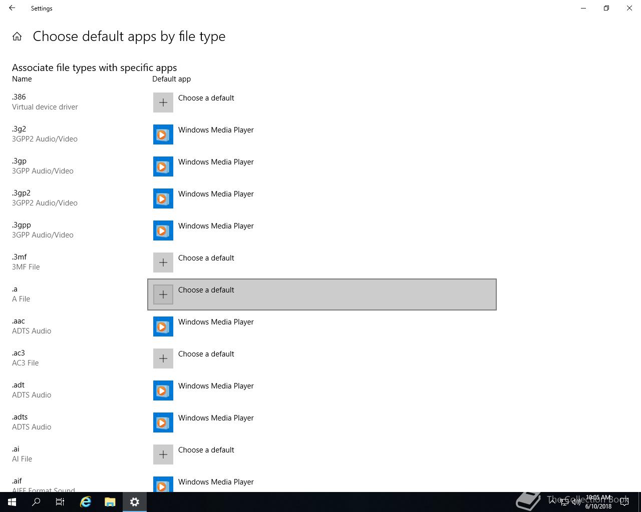Open the Settings home page icon

click(17, 36)
